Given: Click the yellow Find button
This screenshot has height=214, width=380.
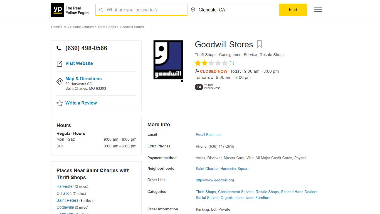Looking at the screenshot, I should pos(293,10).
